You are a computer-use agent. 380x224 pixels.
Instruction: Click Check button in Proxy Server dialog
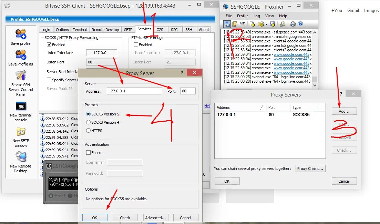coord(125,218)
